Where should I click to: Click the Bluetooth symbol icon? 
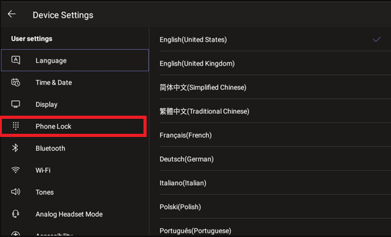pyautogui.click(x=15, y=148)
